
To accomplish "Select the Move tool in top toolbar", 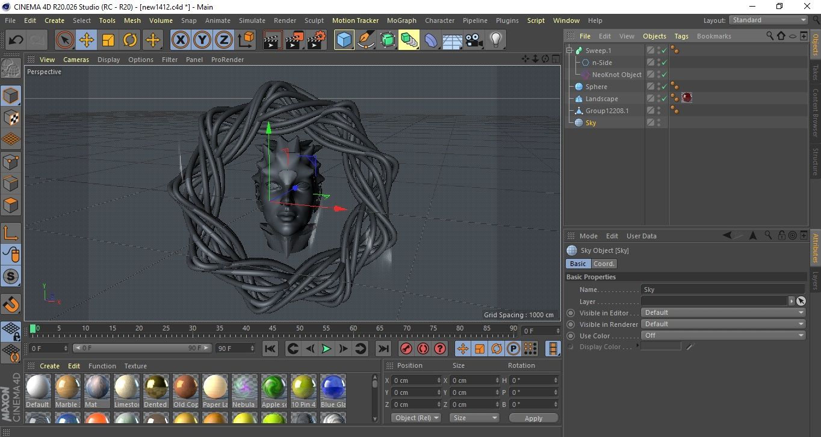I will [87, 40].
